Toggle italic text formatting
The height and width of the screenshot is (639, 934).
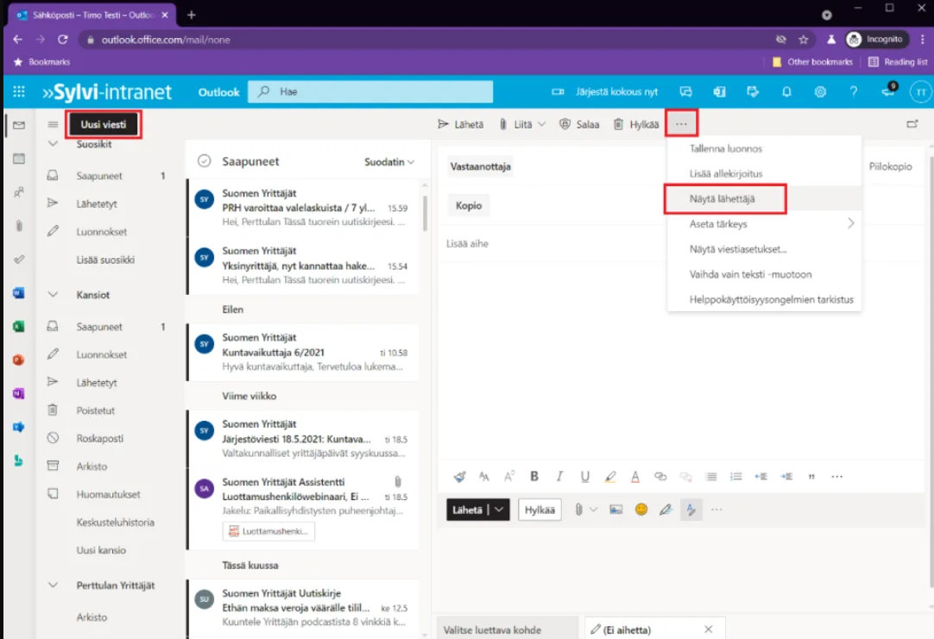[x=559, y=476]
